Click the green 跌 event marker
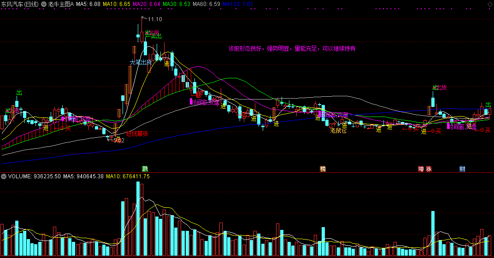This screenshot has width=494, height=258. point(145,169)
